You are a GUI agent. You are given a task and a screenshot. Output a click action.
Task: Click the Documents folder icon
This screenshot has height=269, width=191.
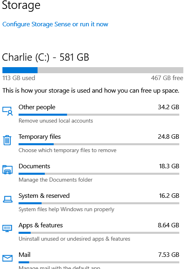tap(8, 169)
